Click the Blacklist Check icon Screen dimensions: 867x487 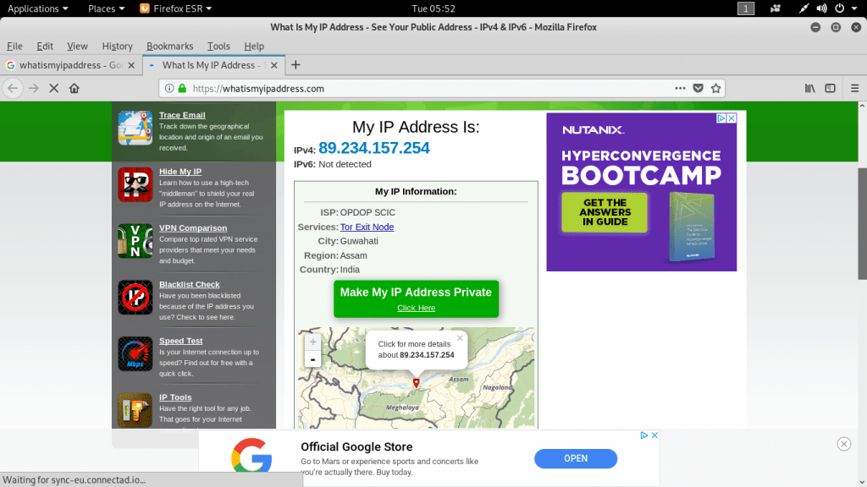(x=135, y=298)
